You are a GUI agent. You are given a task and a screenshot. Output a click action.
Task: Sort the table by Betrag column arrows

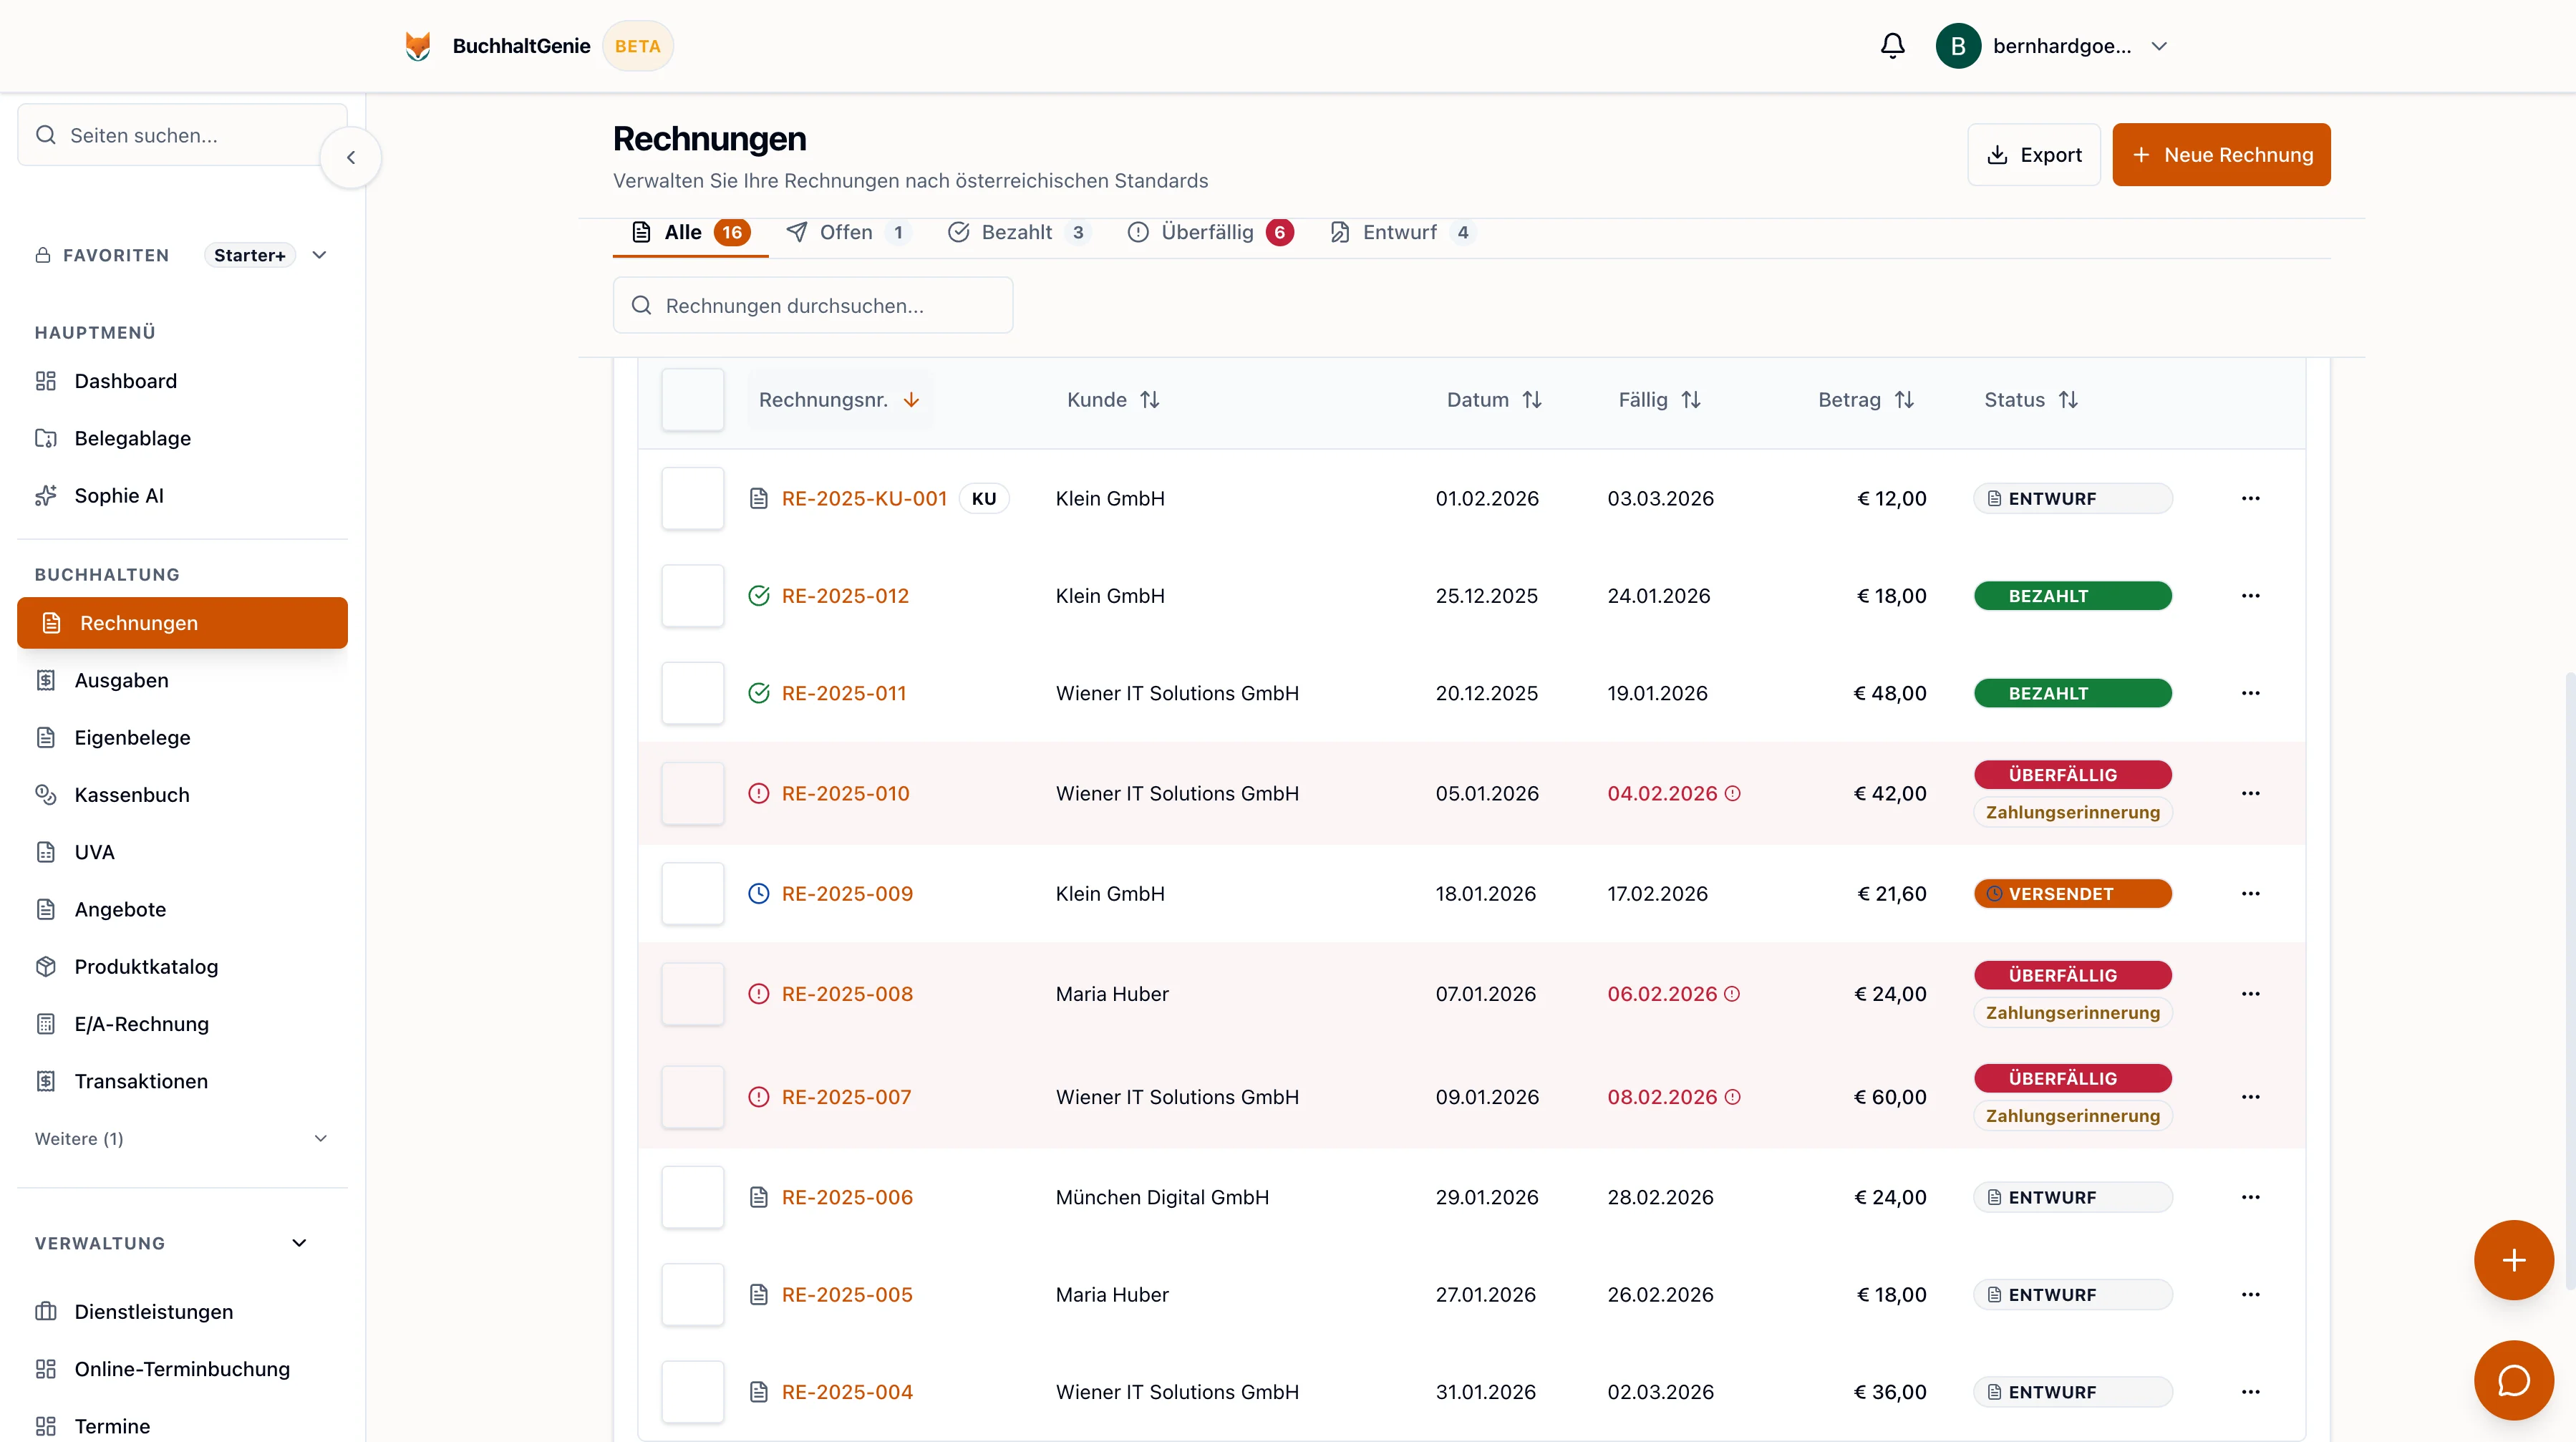pyautogui.click(x=1904, y=400)
